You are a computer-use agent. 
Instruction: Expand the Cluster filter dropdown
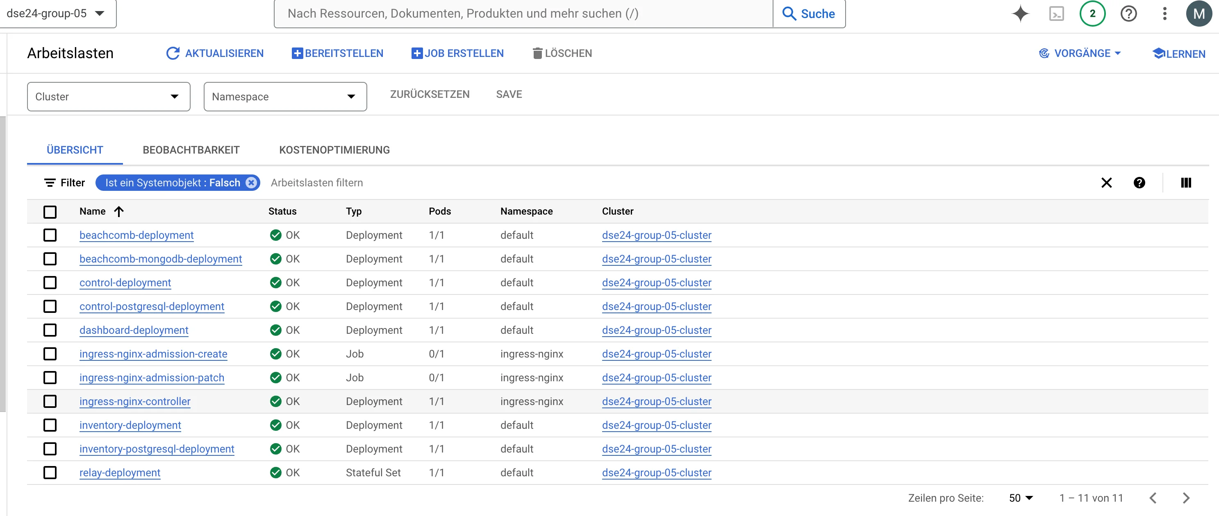pos(108,97)
